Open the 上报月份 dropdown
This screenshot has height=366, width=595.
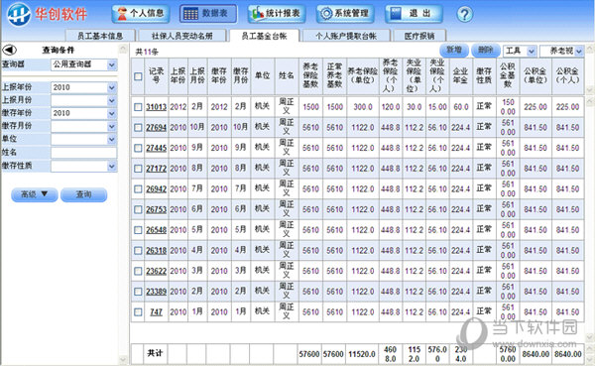111,100
